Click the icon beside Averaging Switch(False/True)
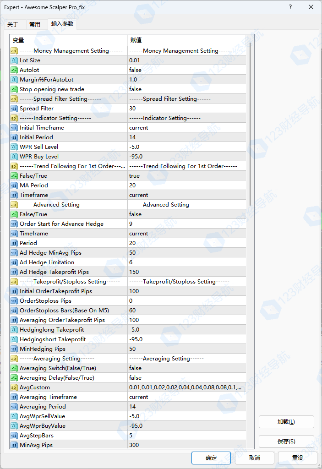This screenshot has height=469, width=322. 14,368
